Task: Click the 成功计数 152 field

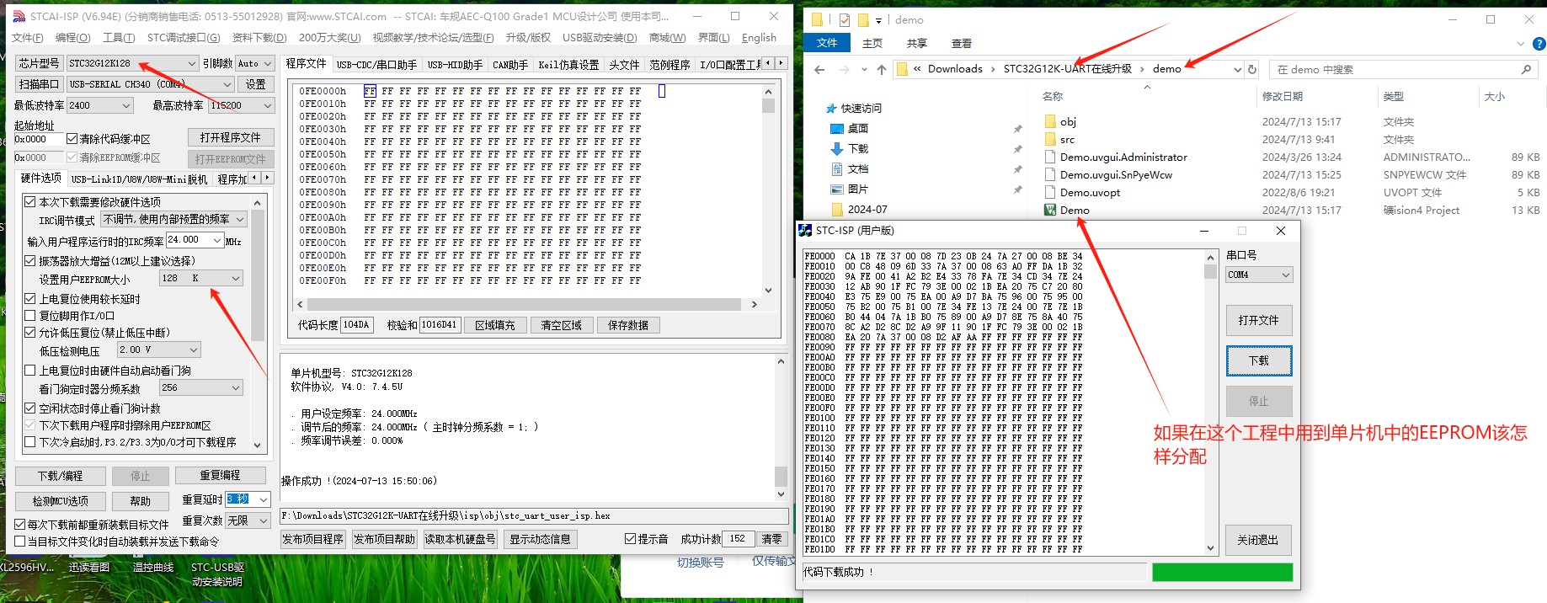Action: click(738, 539)
